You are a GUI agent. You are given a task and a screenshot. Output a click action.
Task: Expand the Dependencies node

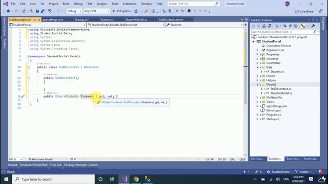tap(257, 50)
